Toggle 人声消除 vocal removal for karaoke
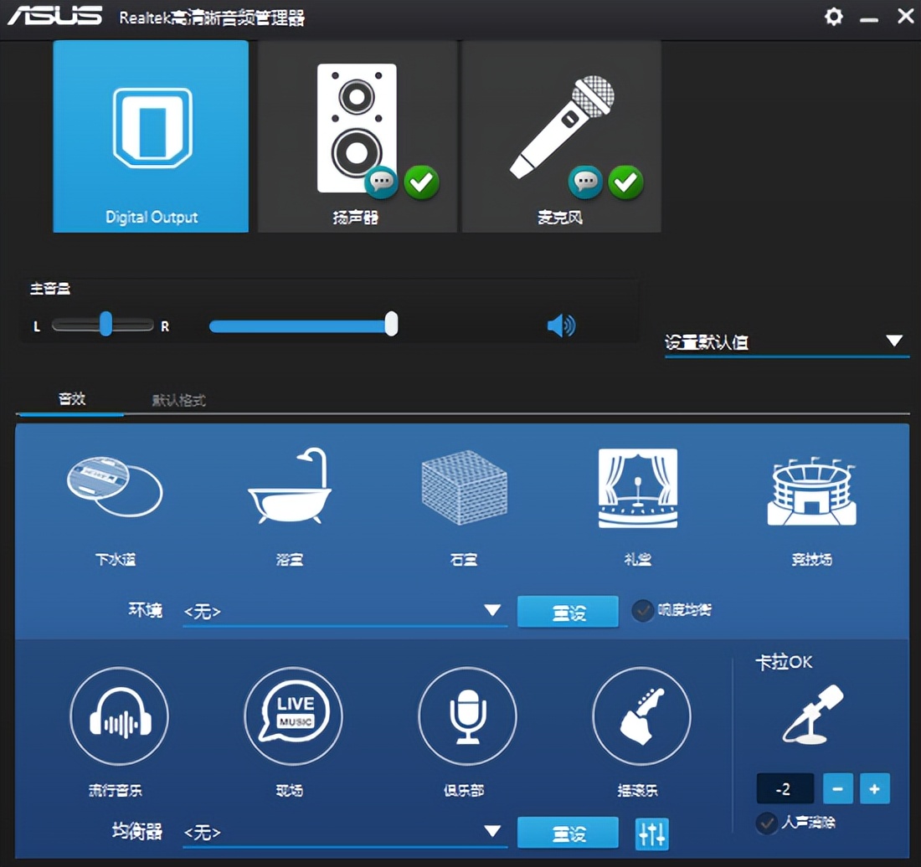The height and width of the screenshot is (867, 921). [x=766, y=823]
